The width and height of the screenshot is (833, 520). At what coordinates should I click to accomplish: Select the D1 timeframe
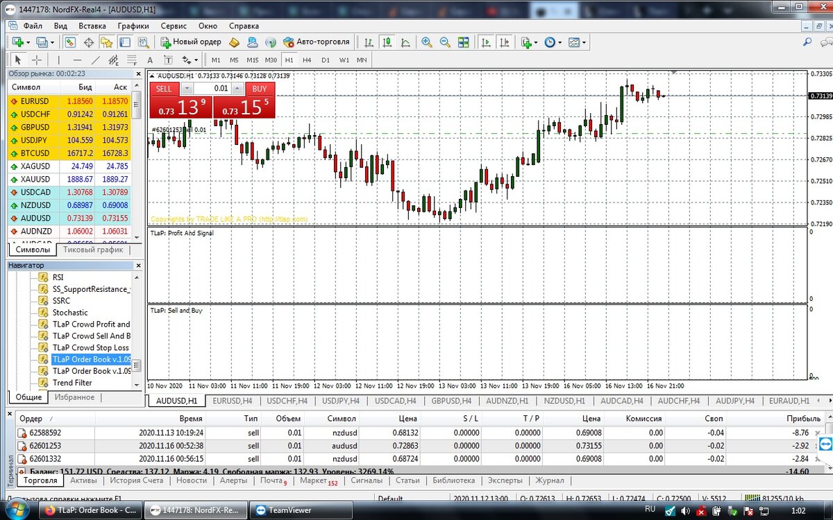[x=326, y=60]
